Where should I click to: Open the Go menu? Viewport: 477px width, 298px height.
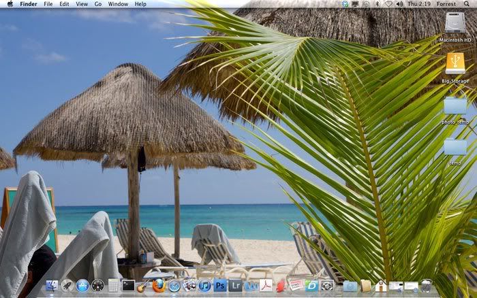point(98,4)
